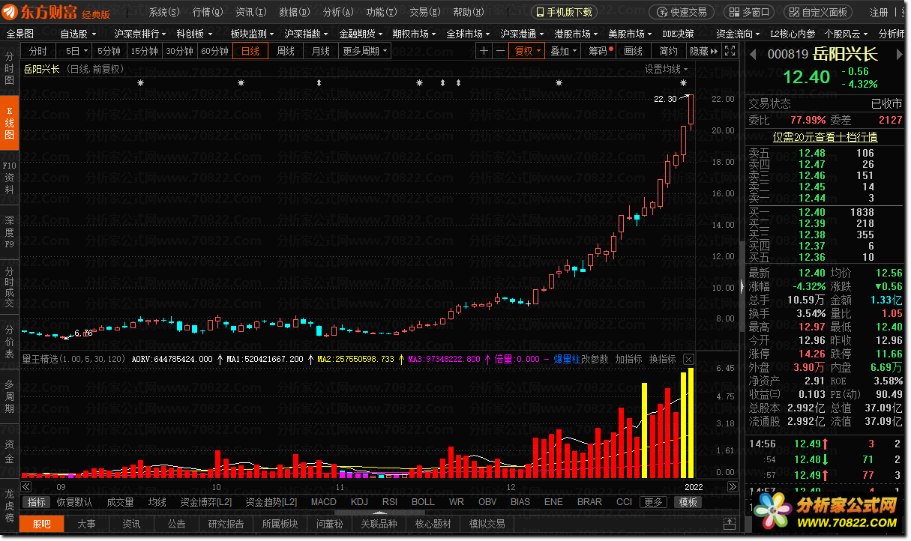Switch to 15分钟 period

click(144, 51)
